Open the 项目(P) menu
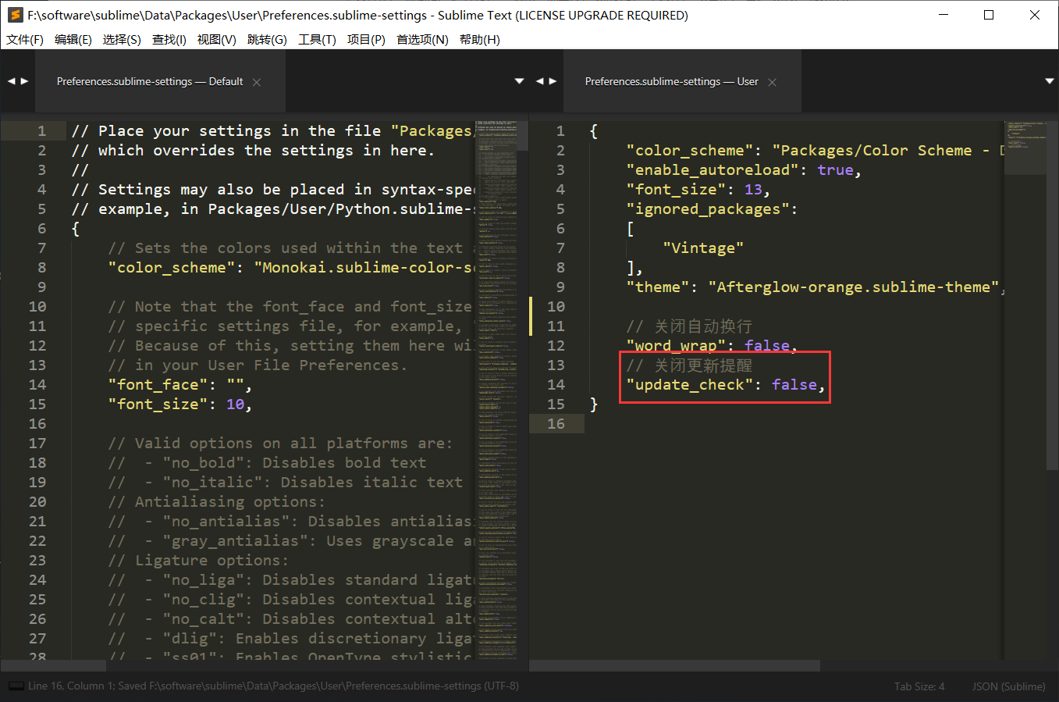1059x702 pixels. tap(366, 40)
